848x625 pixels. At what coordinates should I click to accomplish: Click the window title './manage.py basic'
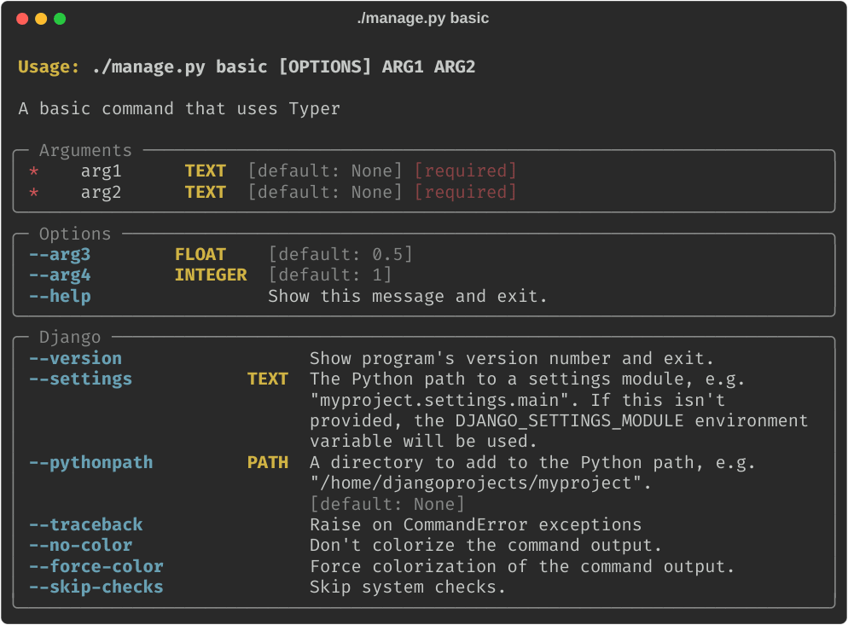[423, 18]
